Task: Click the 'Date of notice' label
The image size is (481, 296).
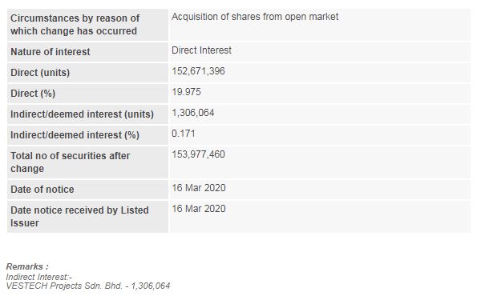Action: pos(42,190)
